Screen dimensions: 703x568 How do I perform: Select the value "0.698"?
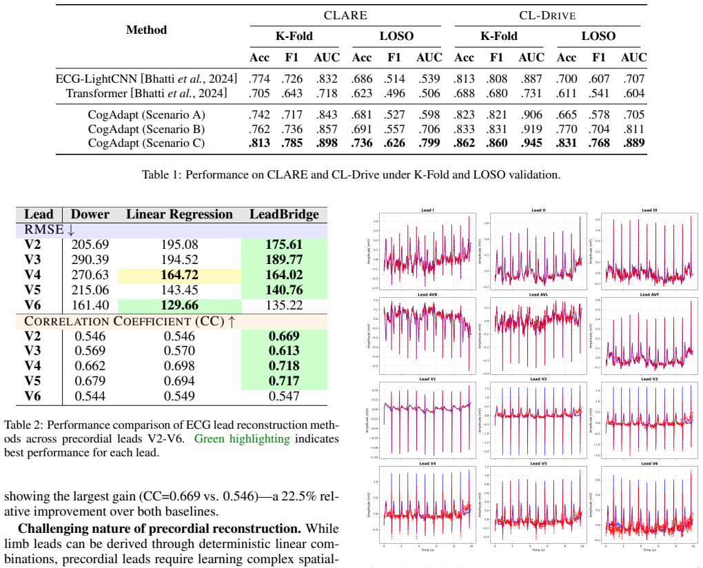[179, 366]
